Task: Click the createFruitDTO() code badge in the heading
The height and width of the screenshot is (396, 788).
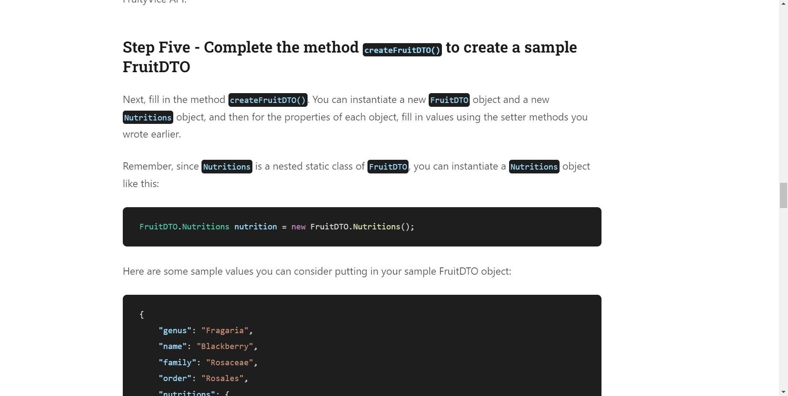Action: tap(402, 50)
